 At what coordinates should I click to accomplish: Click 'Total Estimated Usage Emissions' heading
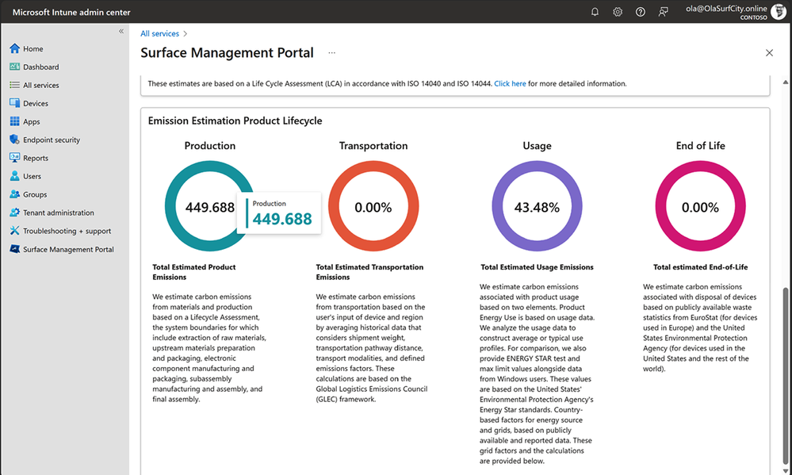(537, 267)
